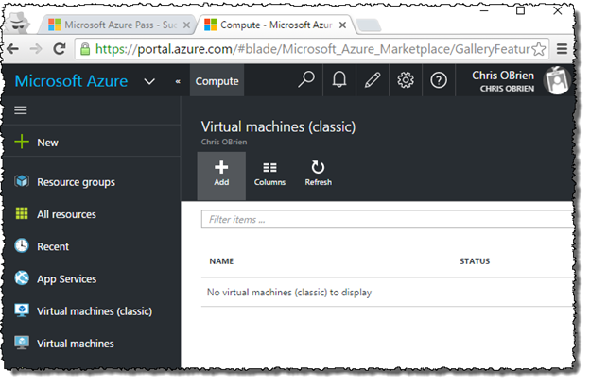Viewport: 590px width, 386px height.
Task: Close the Compute browser tab
Action: tap(342, 25)
